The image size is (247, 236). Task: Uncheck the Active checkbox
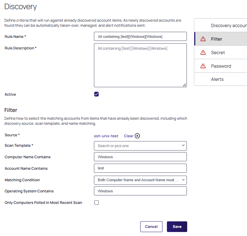(97, 94)
